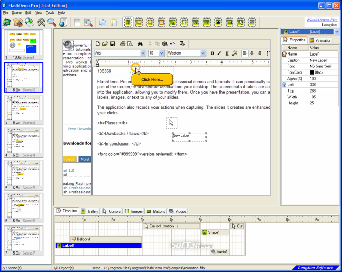Select the shape triangle object tool
This screenshot has height=272, width=342.
tap(173, 22)
